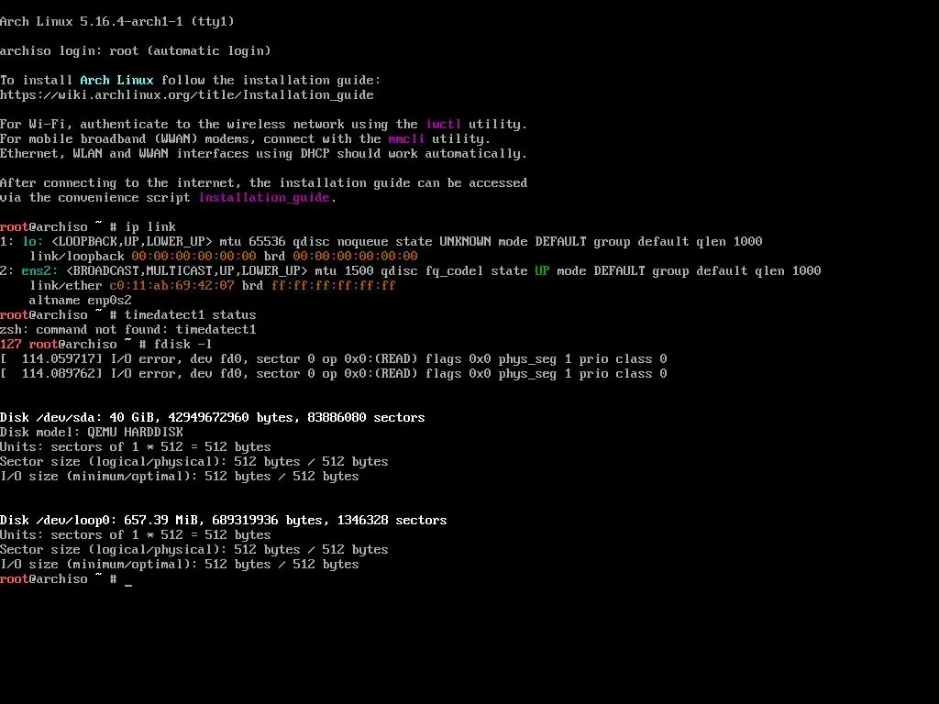Click the Disk /dev/sda heading line
The width and height of the screenshot is (939, 704).
tap(213, 417)
